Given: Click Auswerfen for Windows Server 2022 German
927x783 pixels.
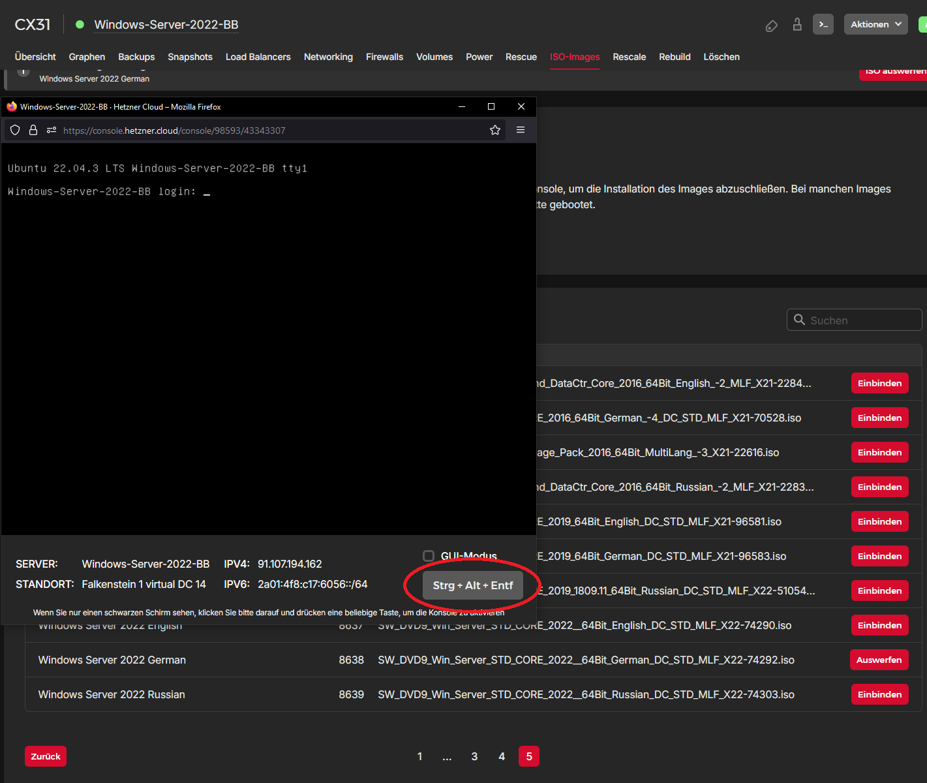Looking at the screenshot, I should pyautogui.click(x=879, y=660).
